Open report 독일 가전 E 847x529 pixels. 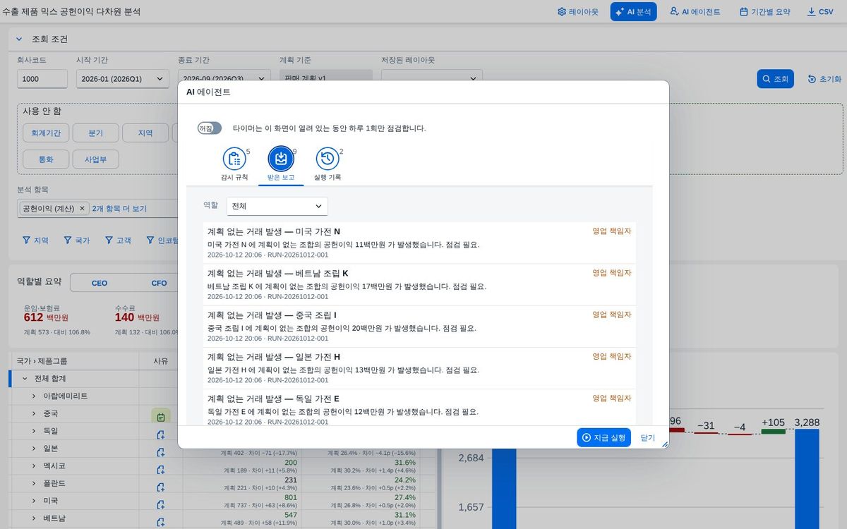419,407
